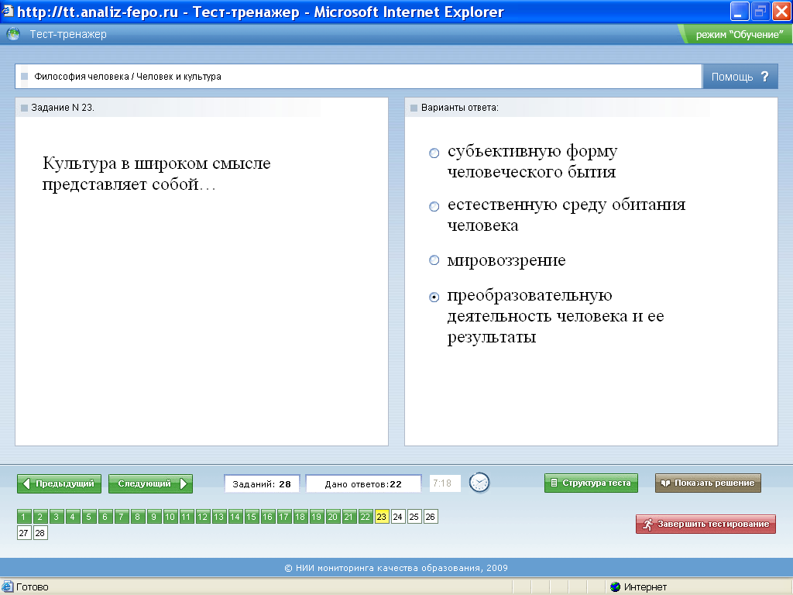
Task: Jump to question 21
Action: click(x=348, y=517)
